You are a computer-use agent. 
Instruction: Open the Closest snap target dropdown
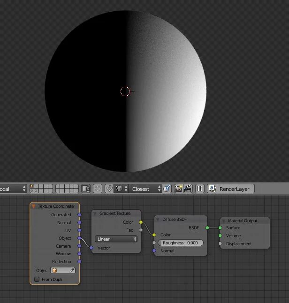tap(145, 189)
